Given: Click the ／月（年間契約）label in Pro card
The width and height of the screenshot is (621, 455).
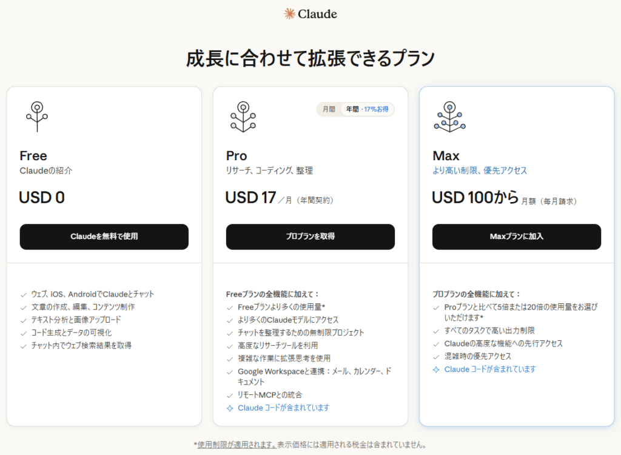Looking at the screenshot, I should 306,200.
